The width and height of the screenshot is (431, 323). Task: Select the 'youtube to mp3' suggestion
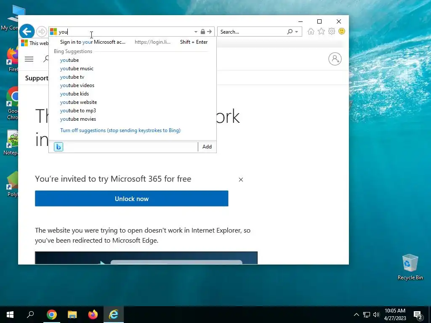(133, 111)
